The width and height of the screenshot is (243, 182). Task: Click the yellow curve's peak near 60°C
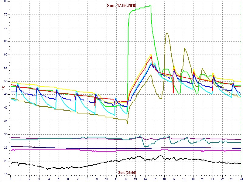pyautogui.click(x=151, y=54)
